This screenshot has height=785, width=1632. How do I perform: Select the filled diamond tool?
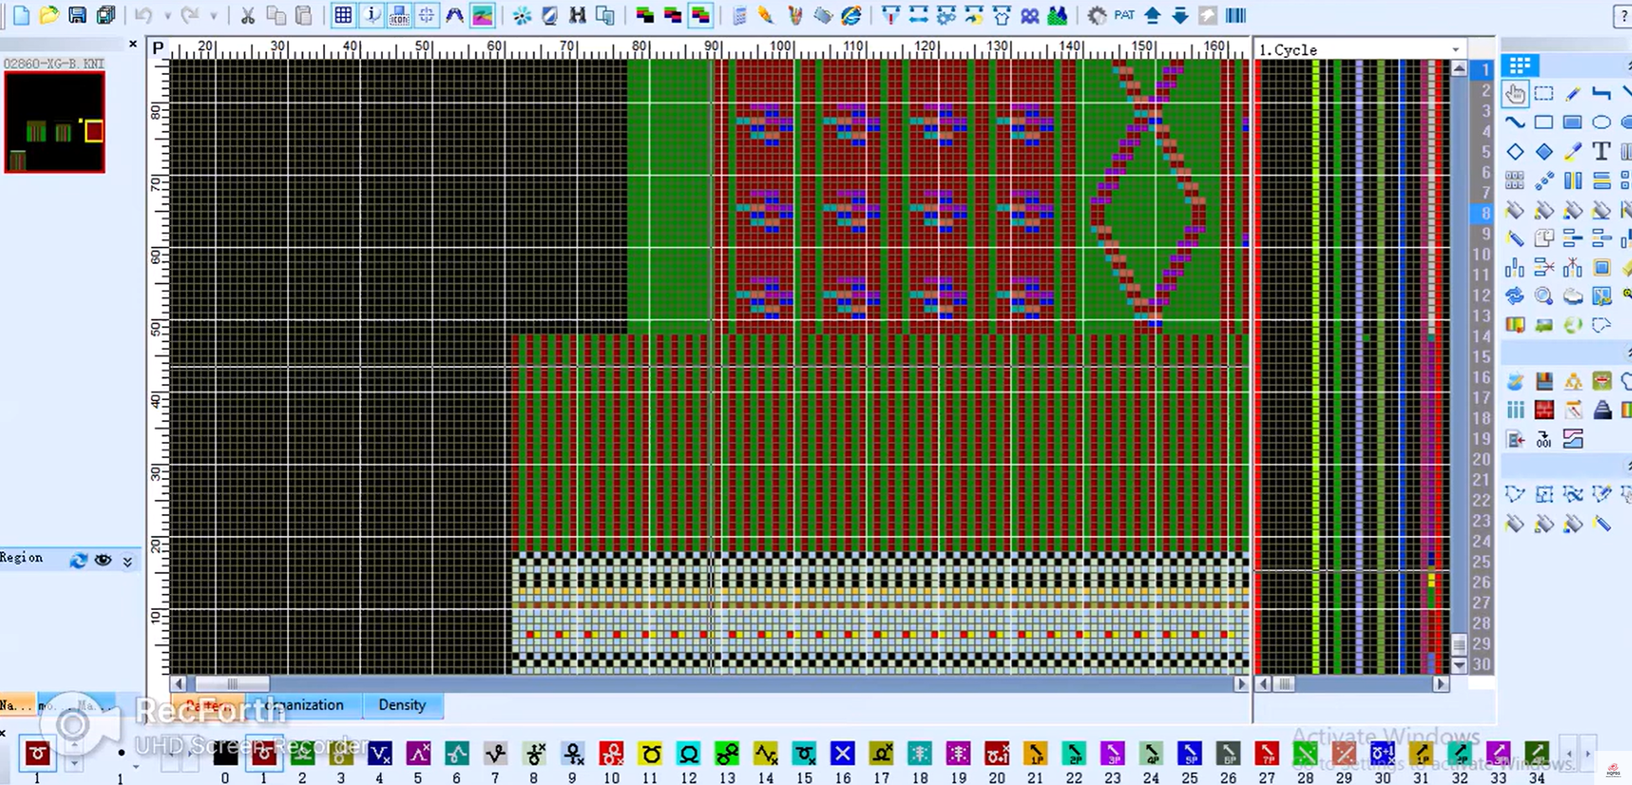tap(1544, 152)
